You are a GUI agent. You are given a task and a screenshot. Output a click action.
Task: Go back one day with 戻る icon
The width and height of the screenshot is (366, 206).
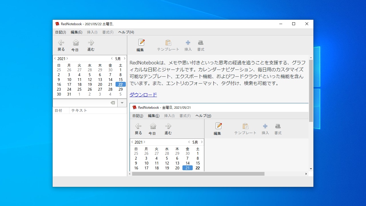[x=61, y=43]
